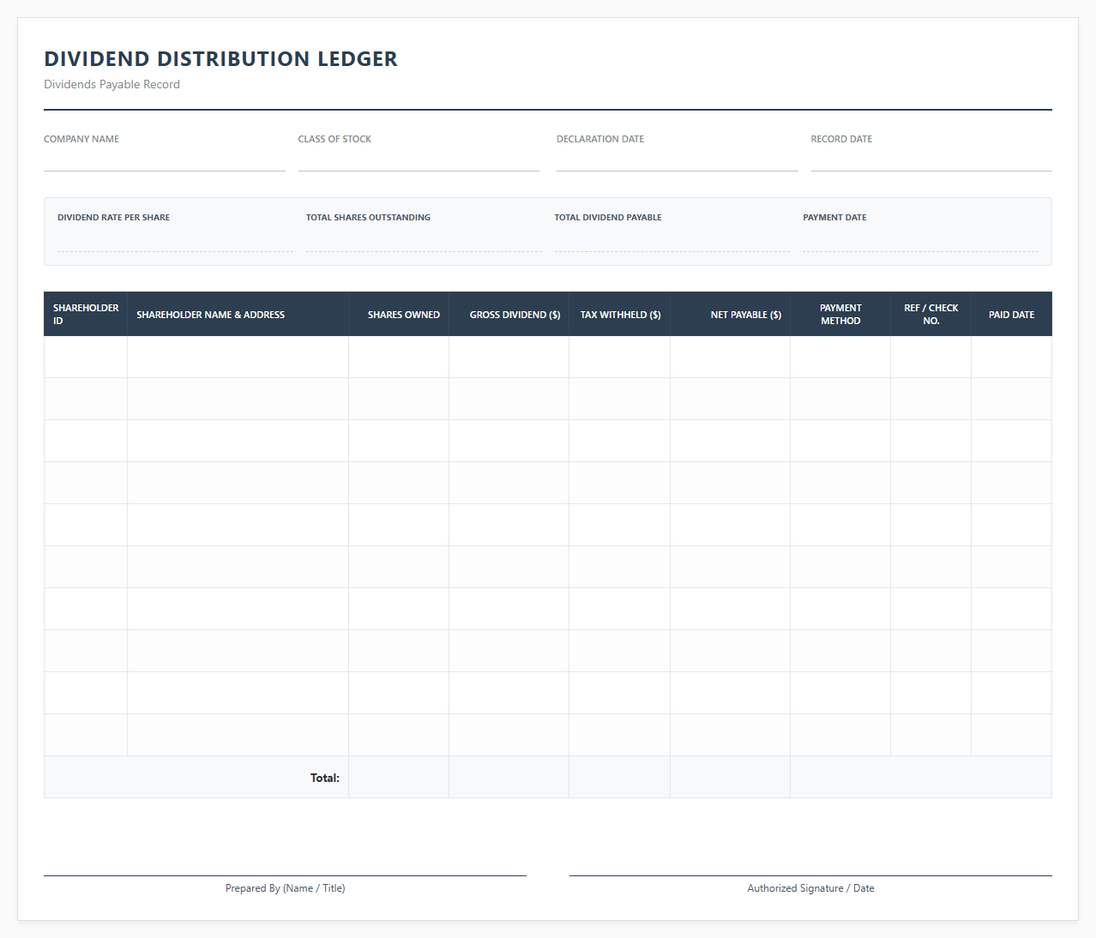Click the Shareholder Name & Address header
The image size is (1096, 938).
click(x=238, y=314)
